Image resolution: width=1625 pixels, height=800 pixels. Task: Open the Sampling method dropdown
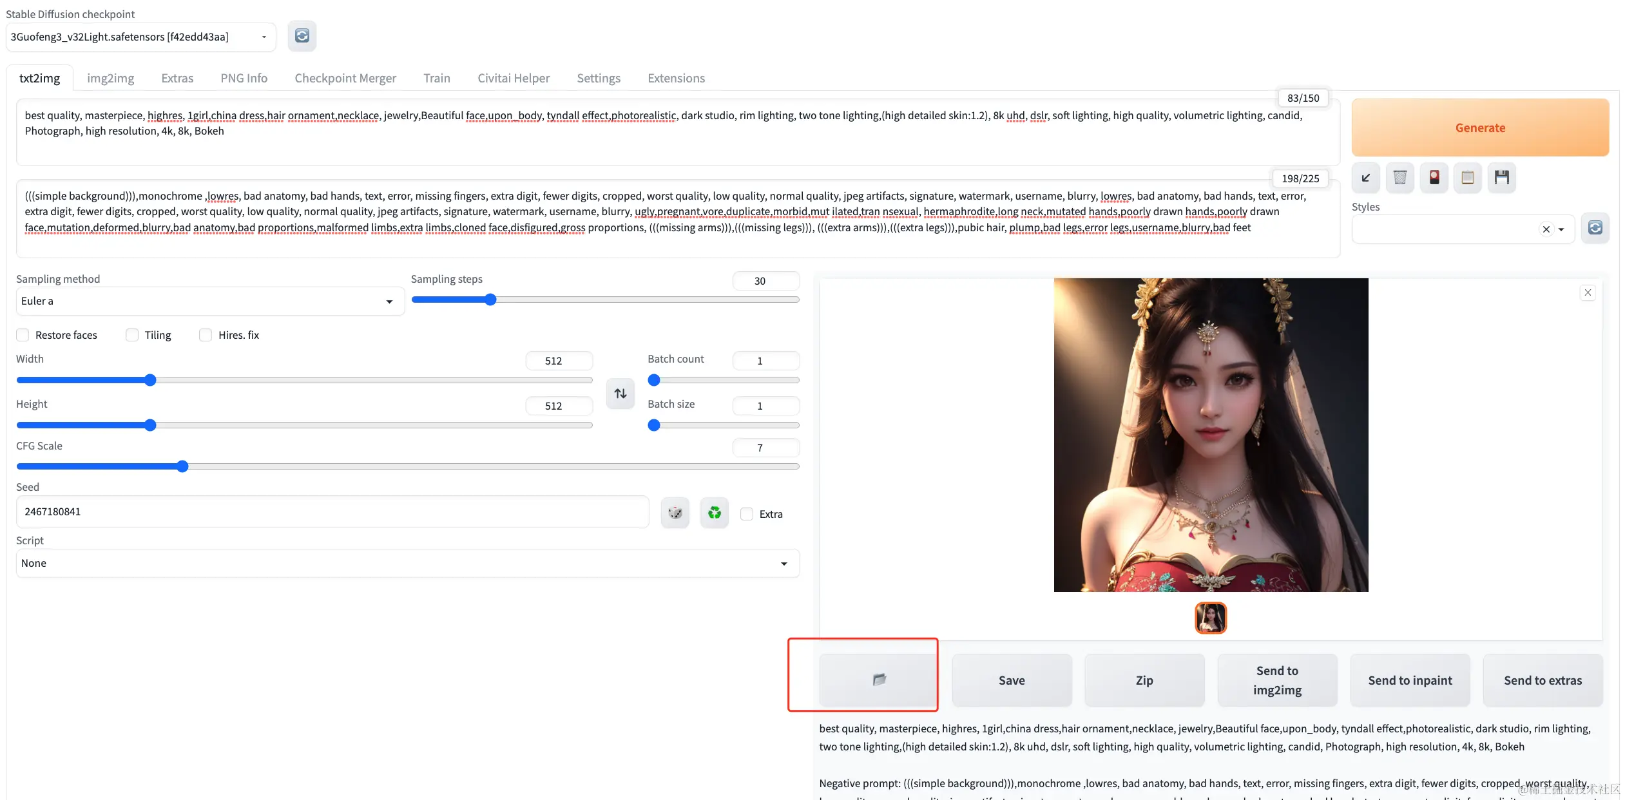[210, 301]
